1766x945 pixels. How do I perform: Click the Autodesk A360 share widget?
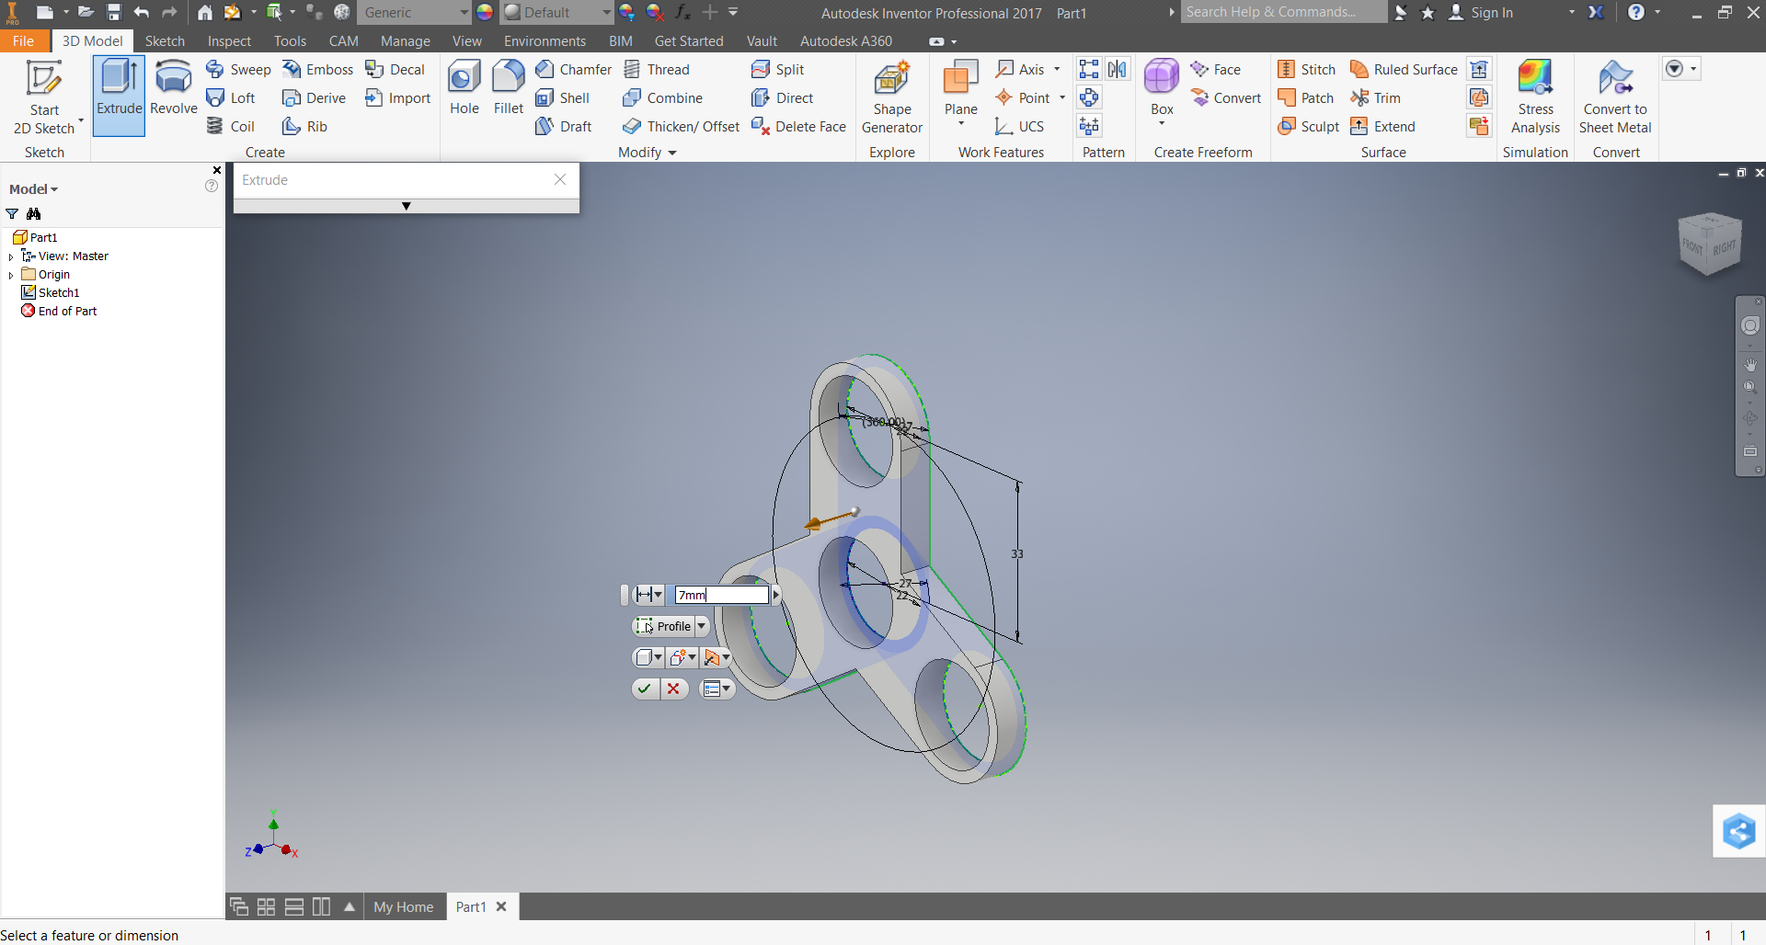click(x=1738, y=832)
